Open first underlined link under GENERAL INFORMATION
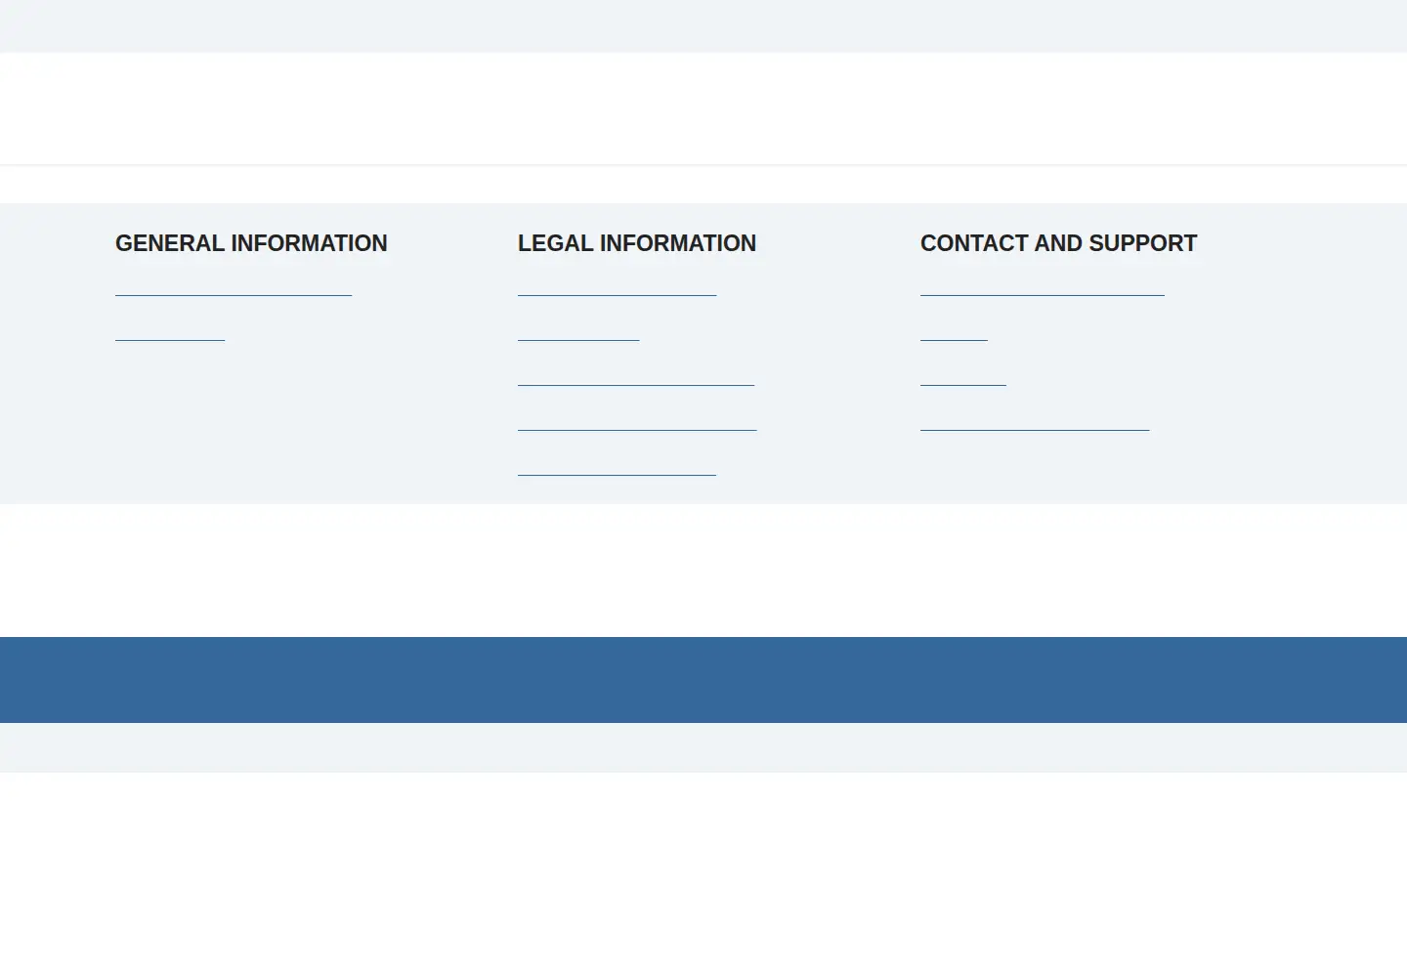The width and height of the screenshot is (1407, 977). [x=234, y=285]
